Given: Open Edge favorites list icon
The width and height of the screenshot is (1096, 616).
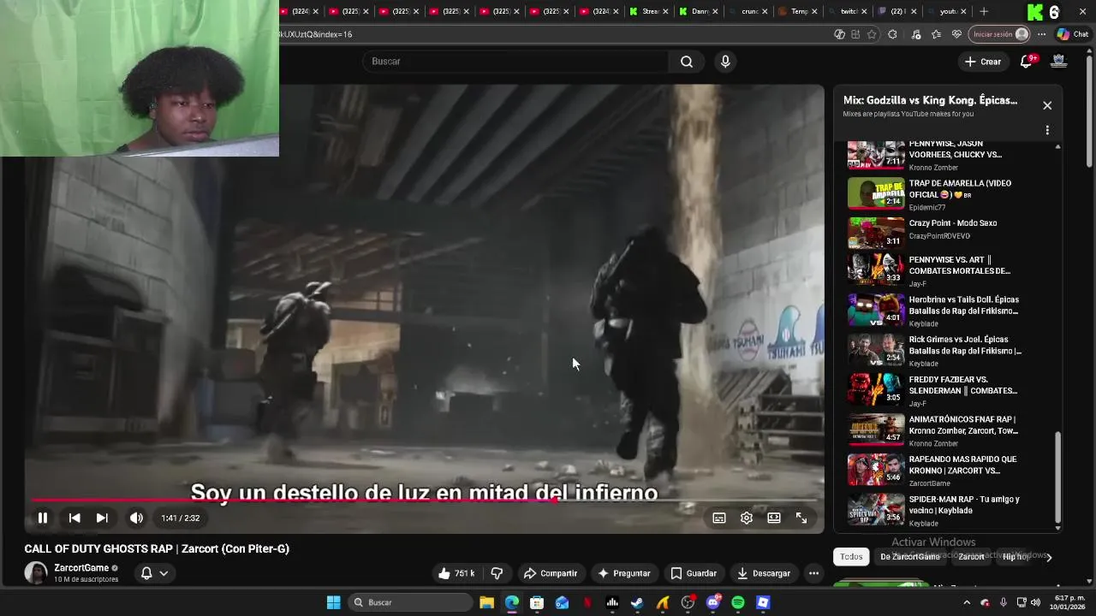Looking at the screenshot, I should [x=936, y=34].
